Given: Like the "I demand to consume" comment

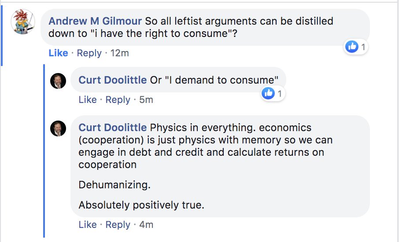Looking at the screenshot, I should [x=87, y=100].
